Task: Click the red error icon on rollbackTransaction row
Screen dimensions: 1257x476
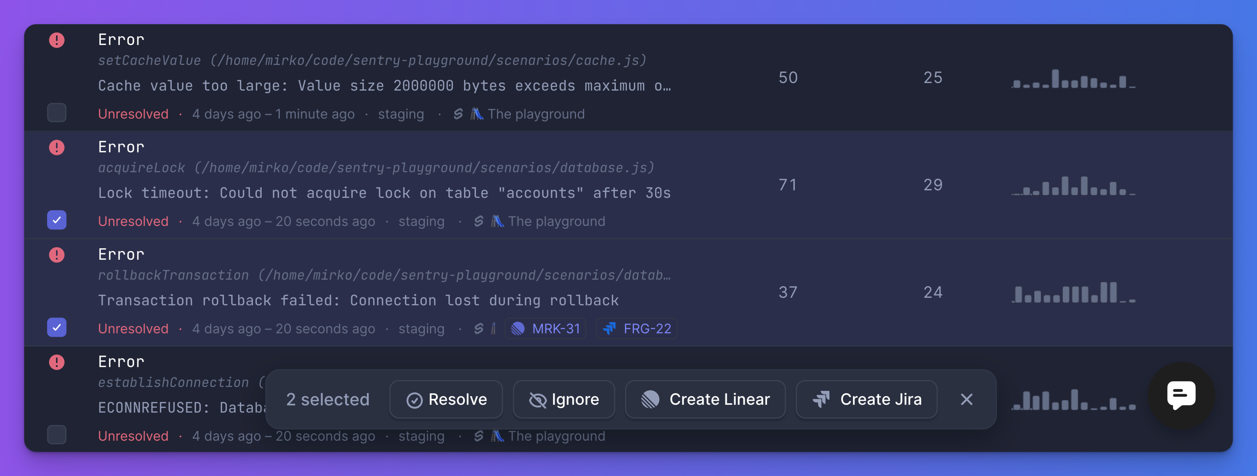Action: [x=57, y=255]
